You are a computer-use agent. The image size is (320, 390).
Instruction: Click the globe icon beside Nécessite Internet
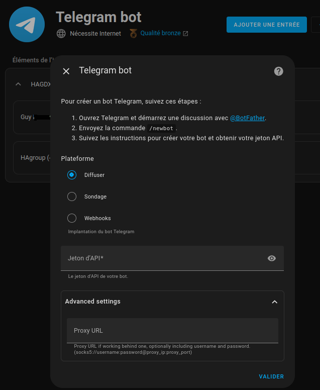61,33
